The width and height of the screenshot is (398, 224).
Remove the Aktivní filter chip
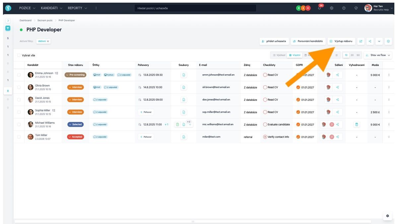tap(48, 41)
